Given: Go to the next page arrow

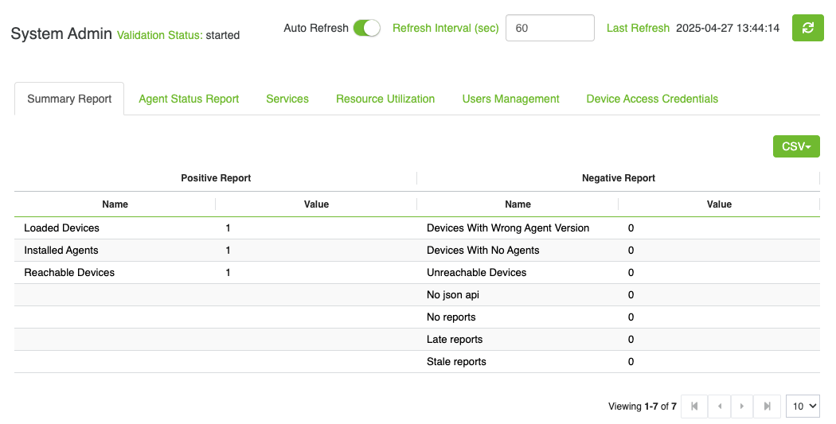Looking at the screenshot, I should (x=742, y=406).
